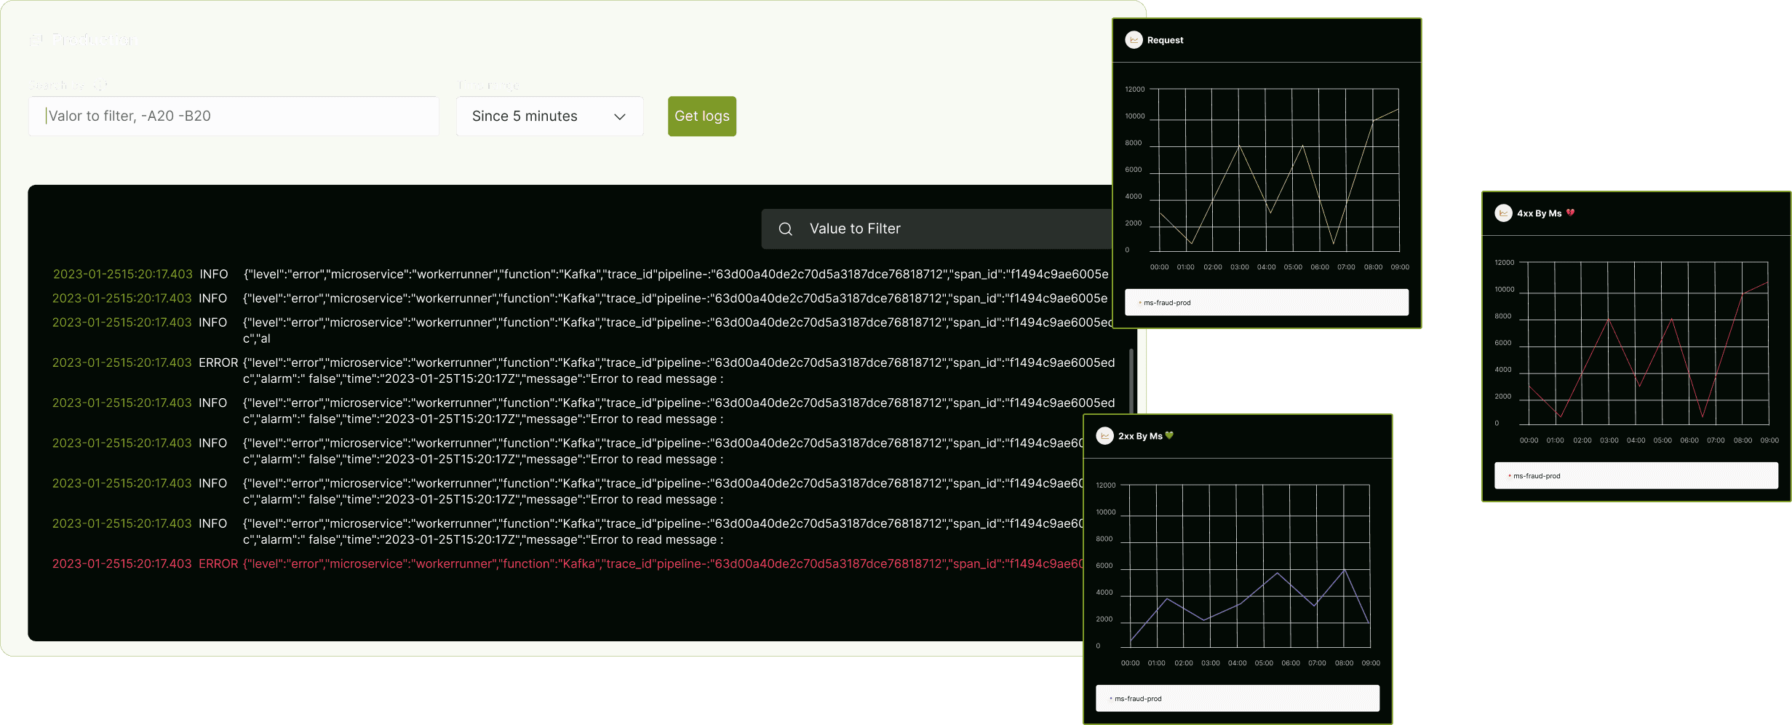Click the chart icon on the 2xx By Ms card

point(1106,435)
